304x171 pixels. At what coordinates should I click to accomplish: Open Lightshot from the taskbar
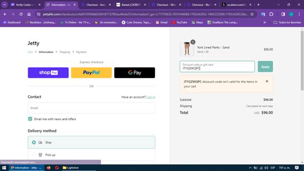71,168
